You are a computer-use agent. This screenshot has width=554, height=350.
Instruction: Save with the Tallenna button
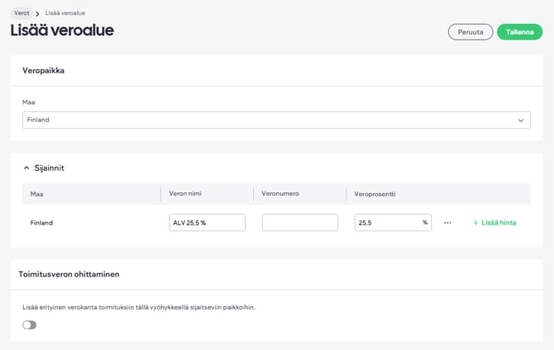pyautogui.click(x=519, y=32)
